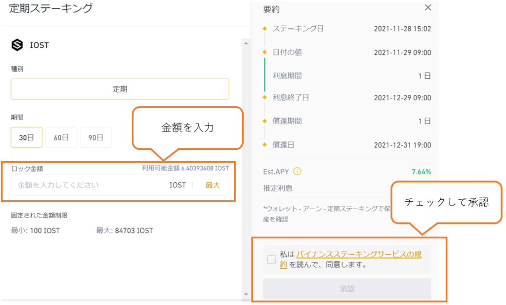This screenshot has height=305, width=506.
Task: Click the IOST coin logo icon
Action: click(17, 45)
